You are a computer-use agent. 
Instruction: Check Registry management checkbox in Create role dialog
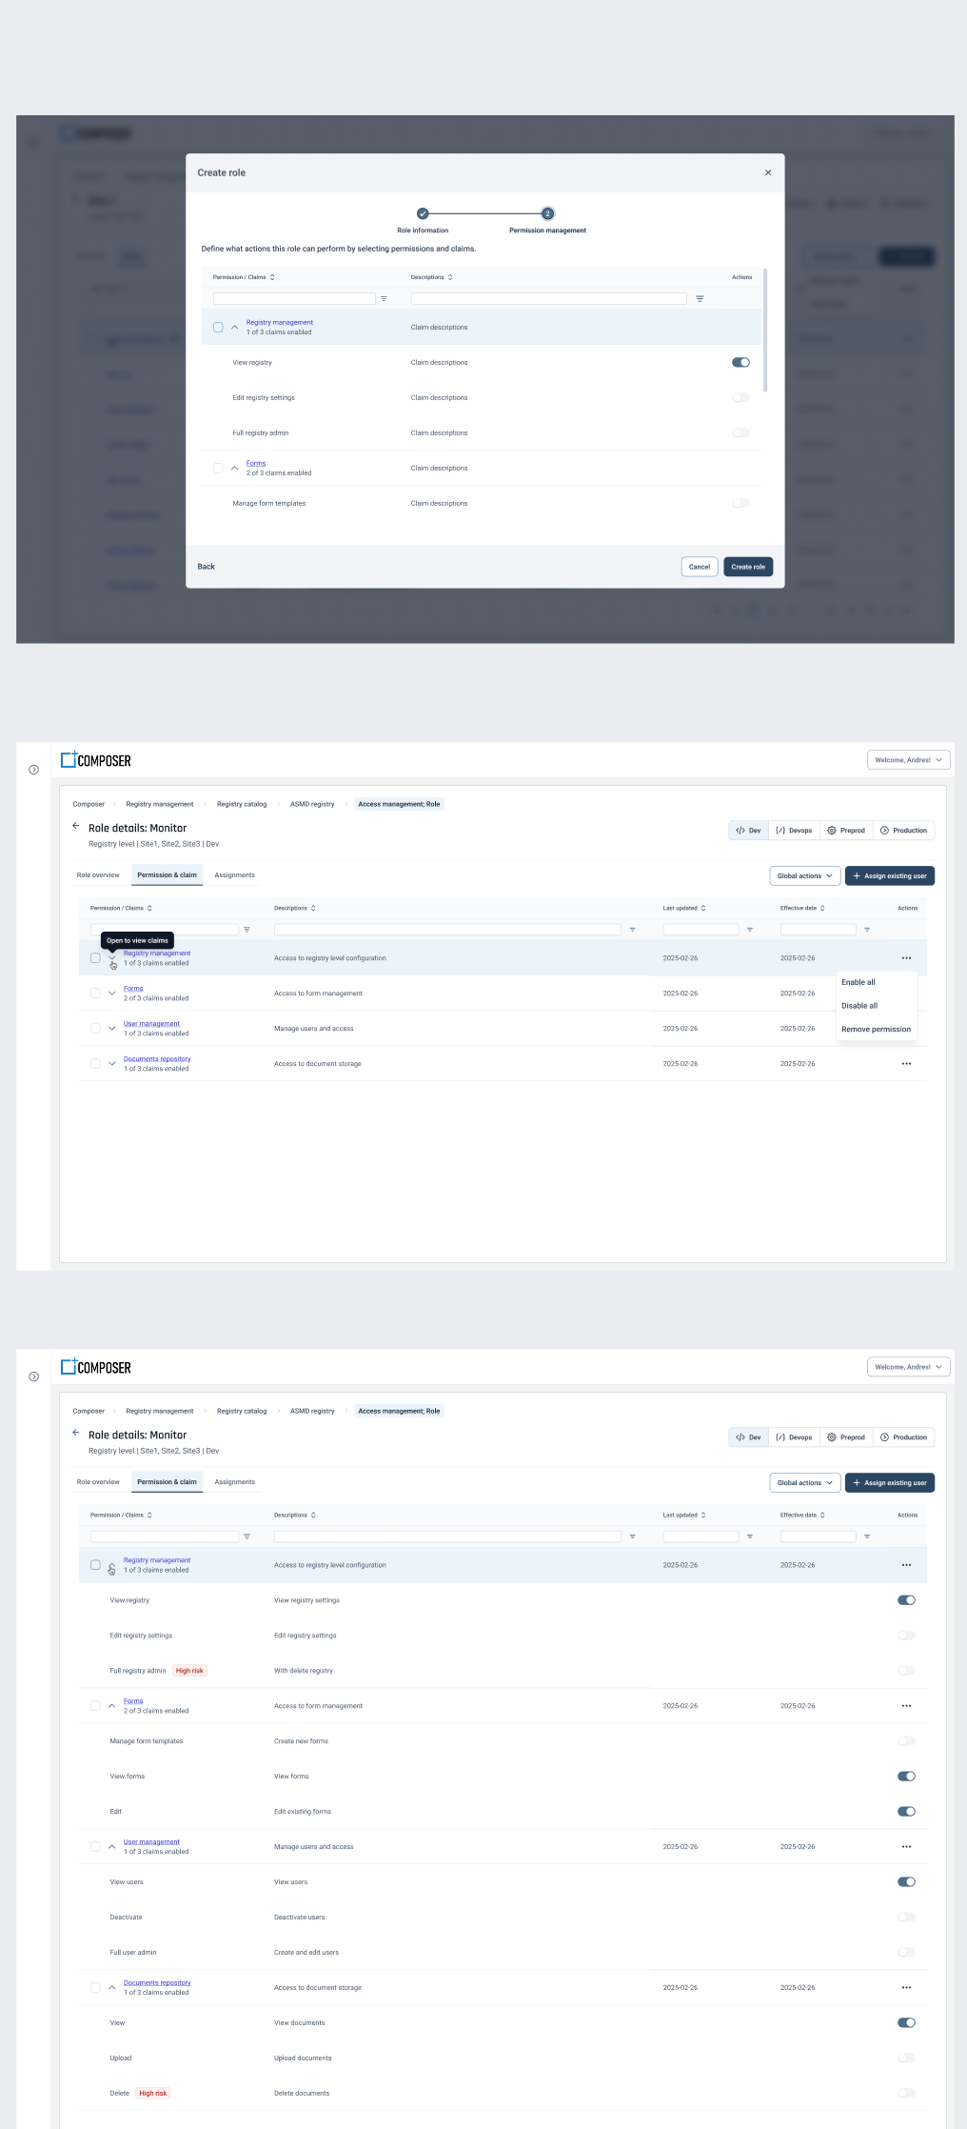tap(218, 327)
